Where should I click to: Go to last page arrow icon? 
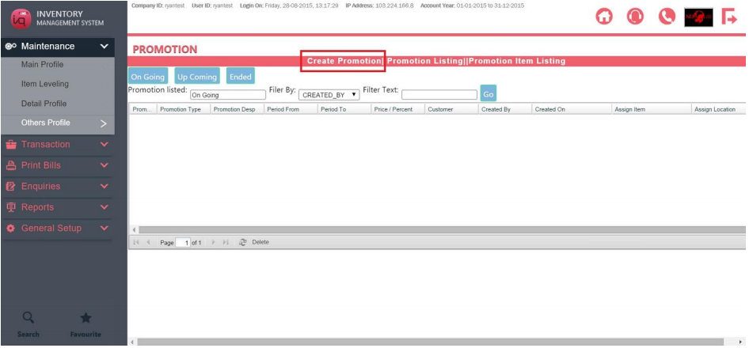(x=226, y=243)
